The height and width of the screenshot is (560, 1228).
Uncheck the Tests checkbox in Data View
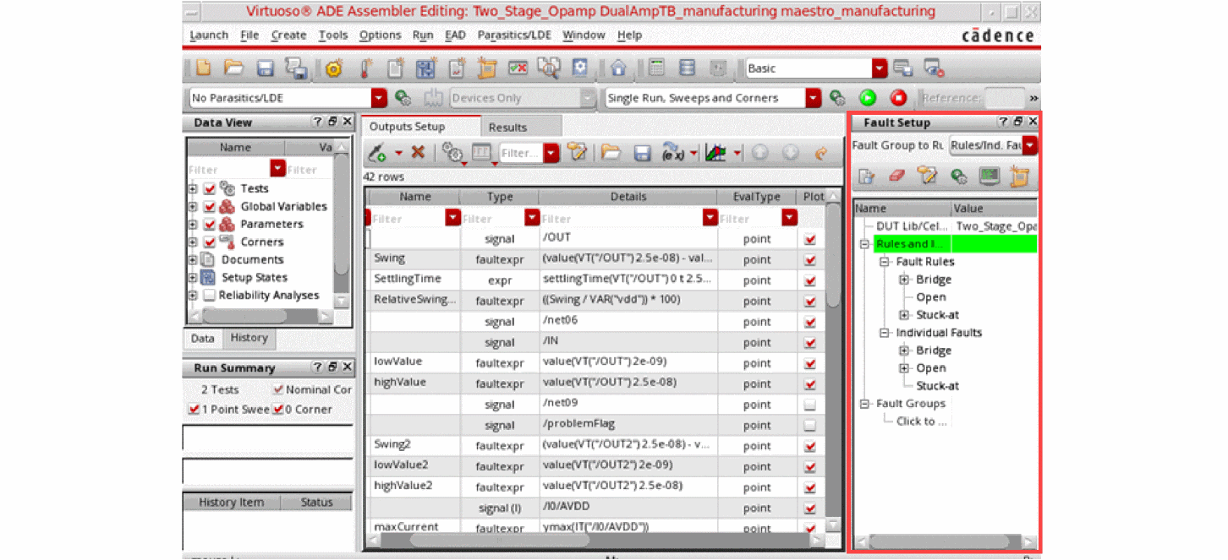coord(210,188)
